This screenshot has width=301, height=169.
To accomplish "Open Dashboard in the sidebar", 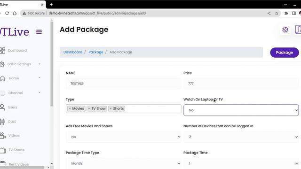I will (x=17, y=51).
